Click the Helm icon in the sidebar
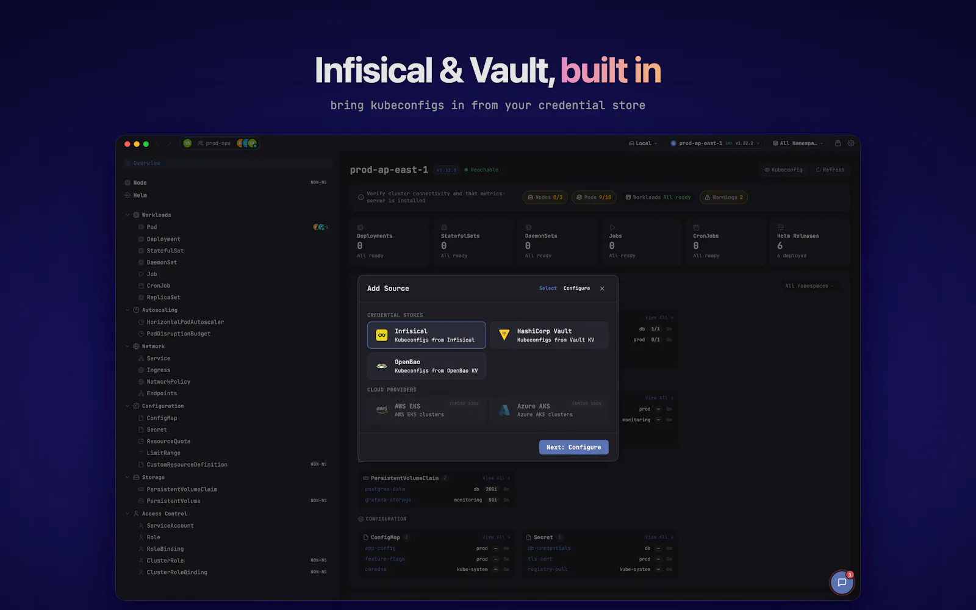976x610 pixels. [127, 195]
